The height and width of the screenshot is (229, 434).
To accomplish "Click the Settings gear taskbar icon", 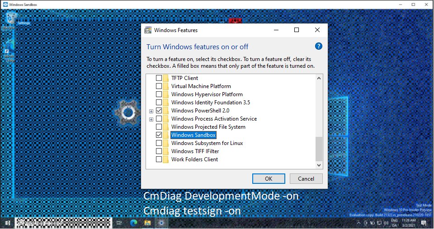I will [162, 223].
